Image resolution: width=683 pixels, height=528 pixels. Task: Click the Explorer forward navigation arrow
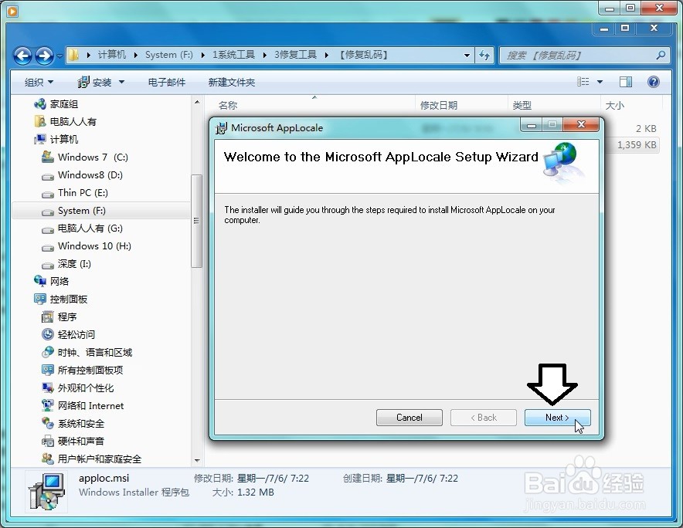(x=45, y=56)
